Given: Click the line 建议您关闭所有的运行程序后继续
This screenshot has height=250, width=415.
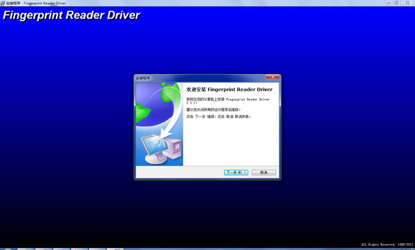Looking at the screenshot, I should 213,109.
